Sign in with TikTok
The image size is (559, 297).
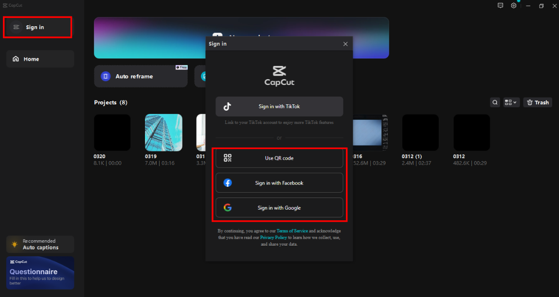coord(279,106)
